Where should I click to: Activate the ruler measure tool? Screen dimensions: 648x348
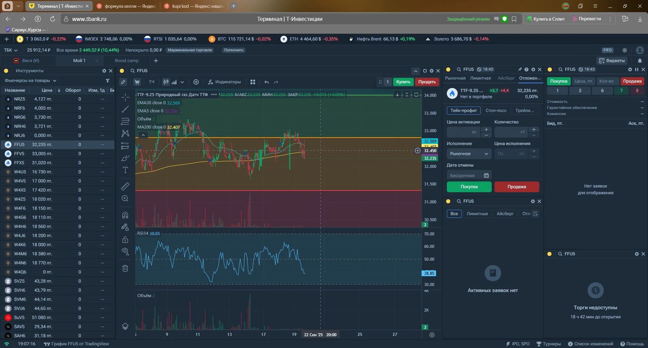[x=125, y=186]
